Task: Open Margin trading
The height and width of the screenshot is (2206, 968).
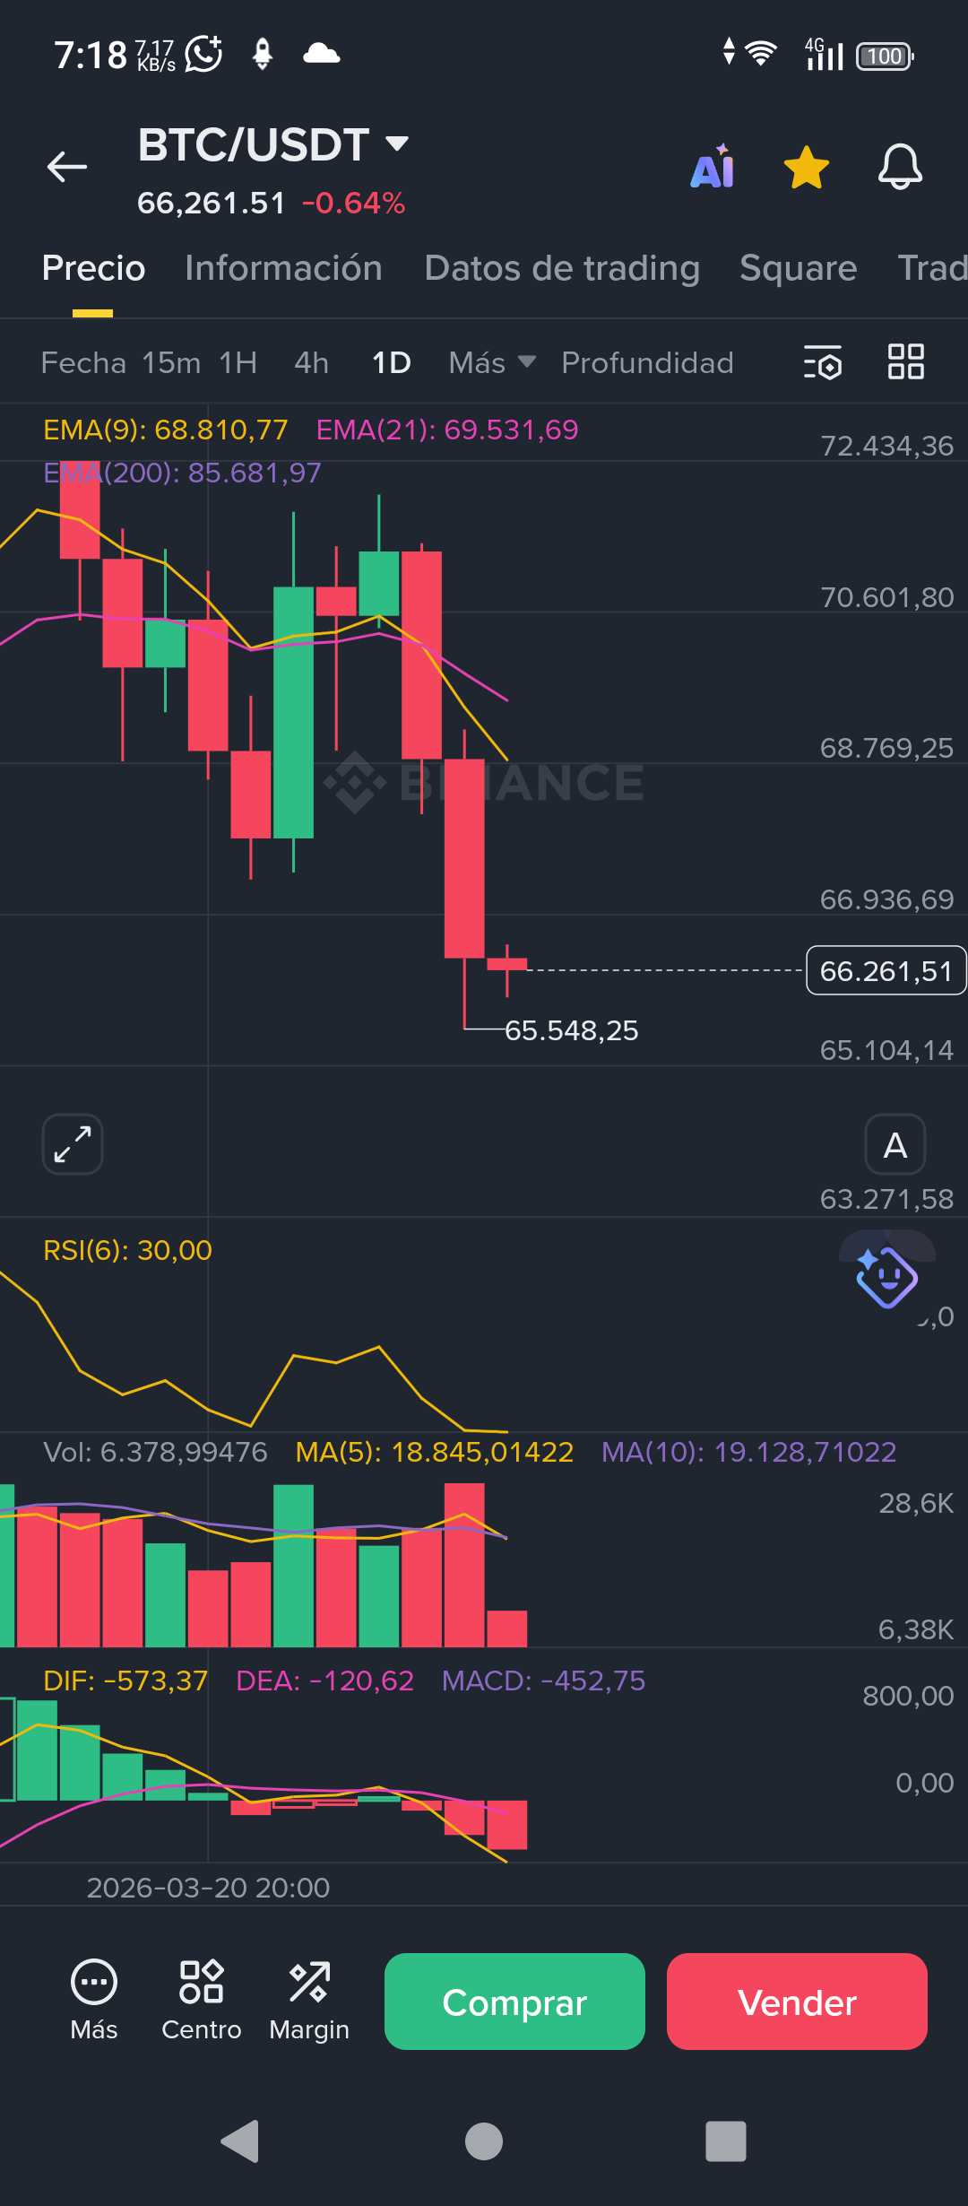Action: pyautogui.click(x=309, y=2002)
